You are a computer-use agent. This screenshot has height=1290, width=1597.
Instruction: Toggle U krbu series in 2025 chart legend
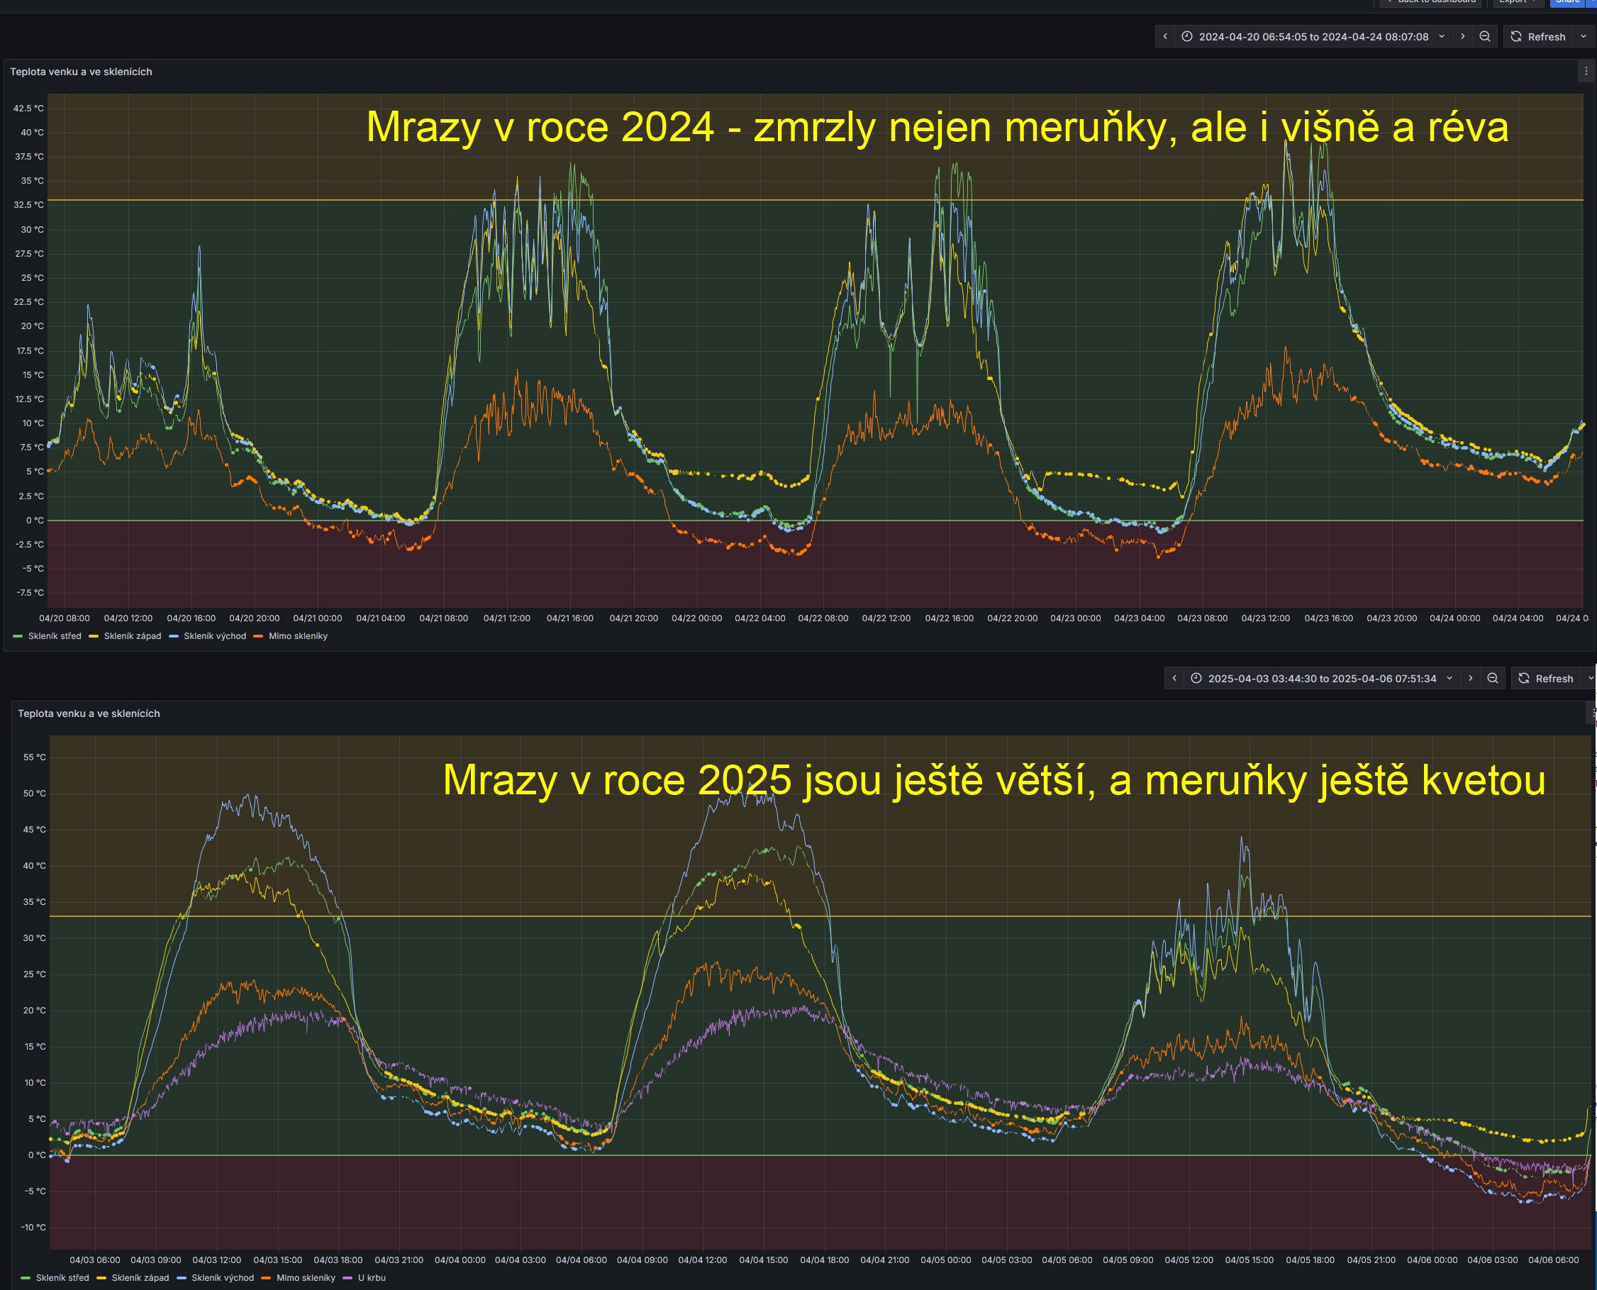(372, 1278)
